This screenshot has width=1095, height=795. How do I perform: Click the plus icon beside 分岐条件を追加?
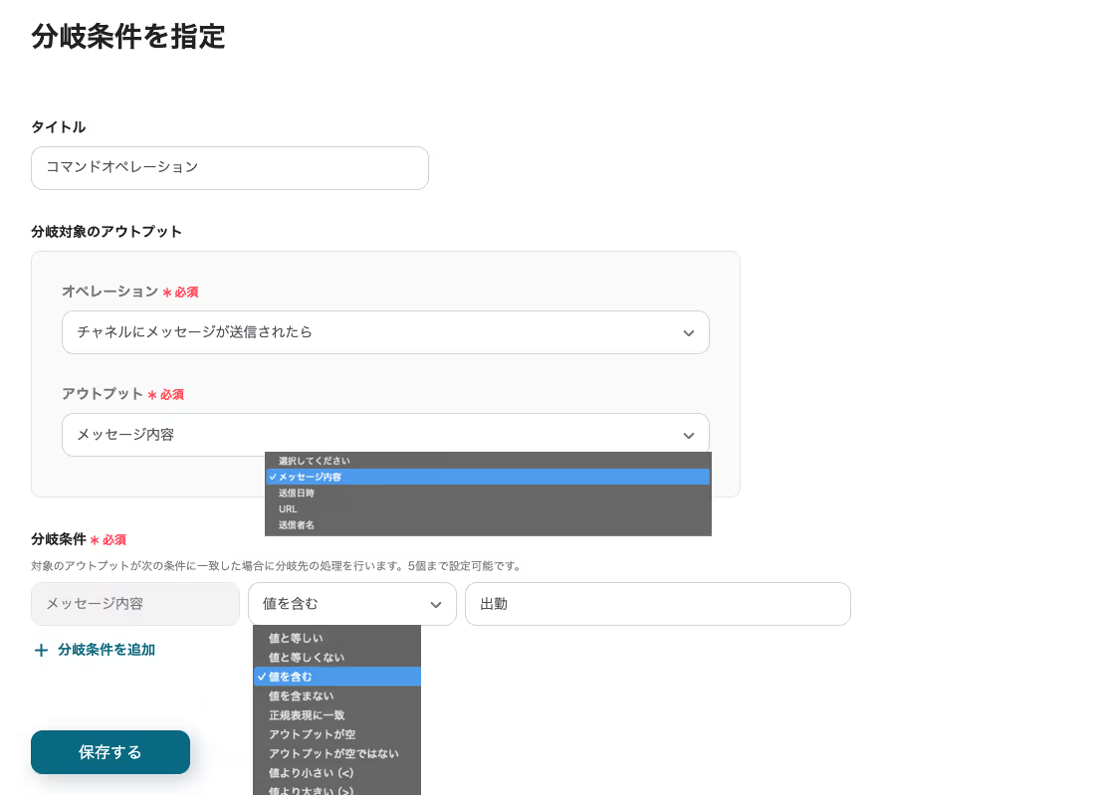(x=41, y=651)
